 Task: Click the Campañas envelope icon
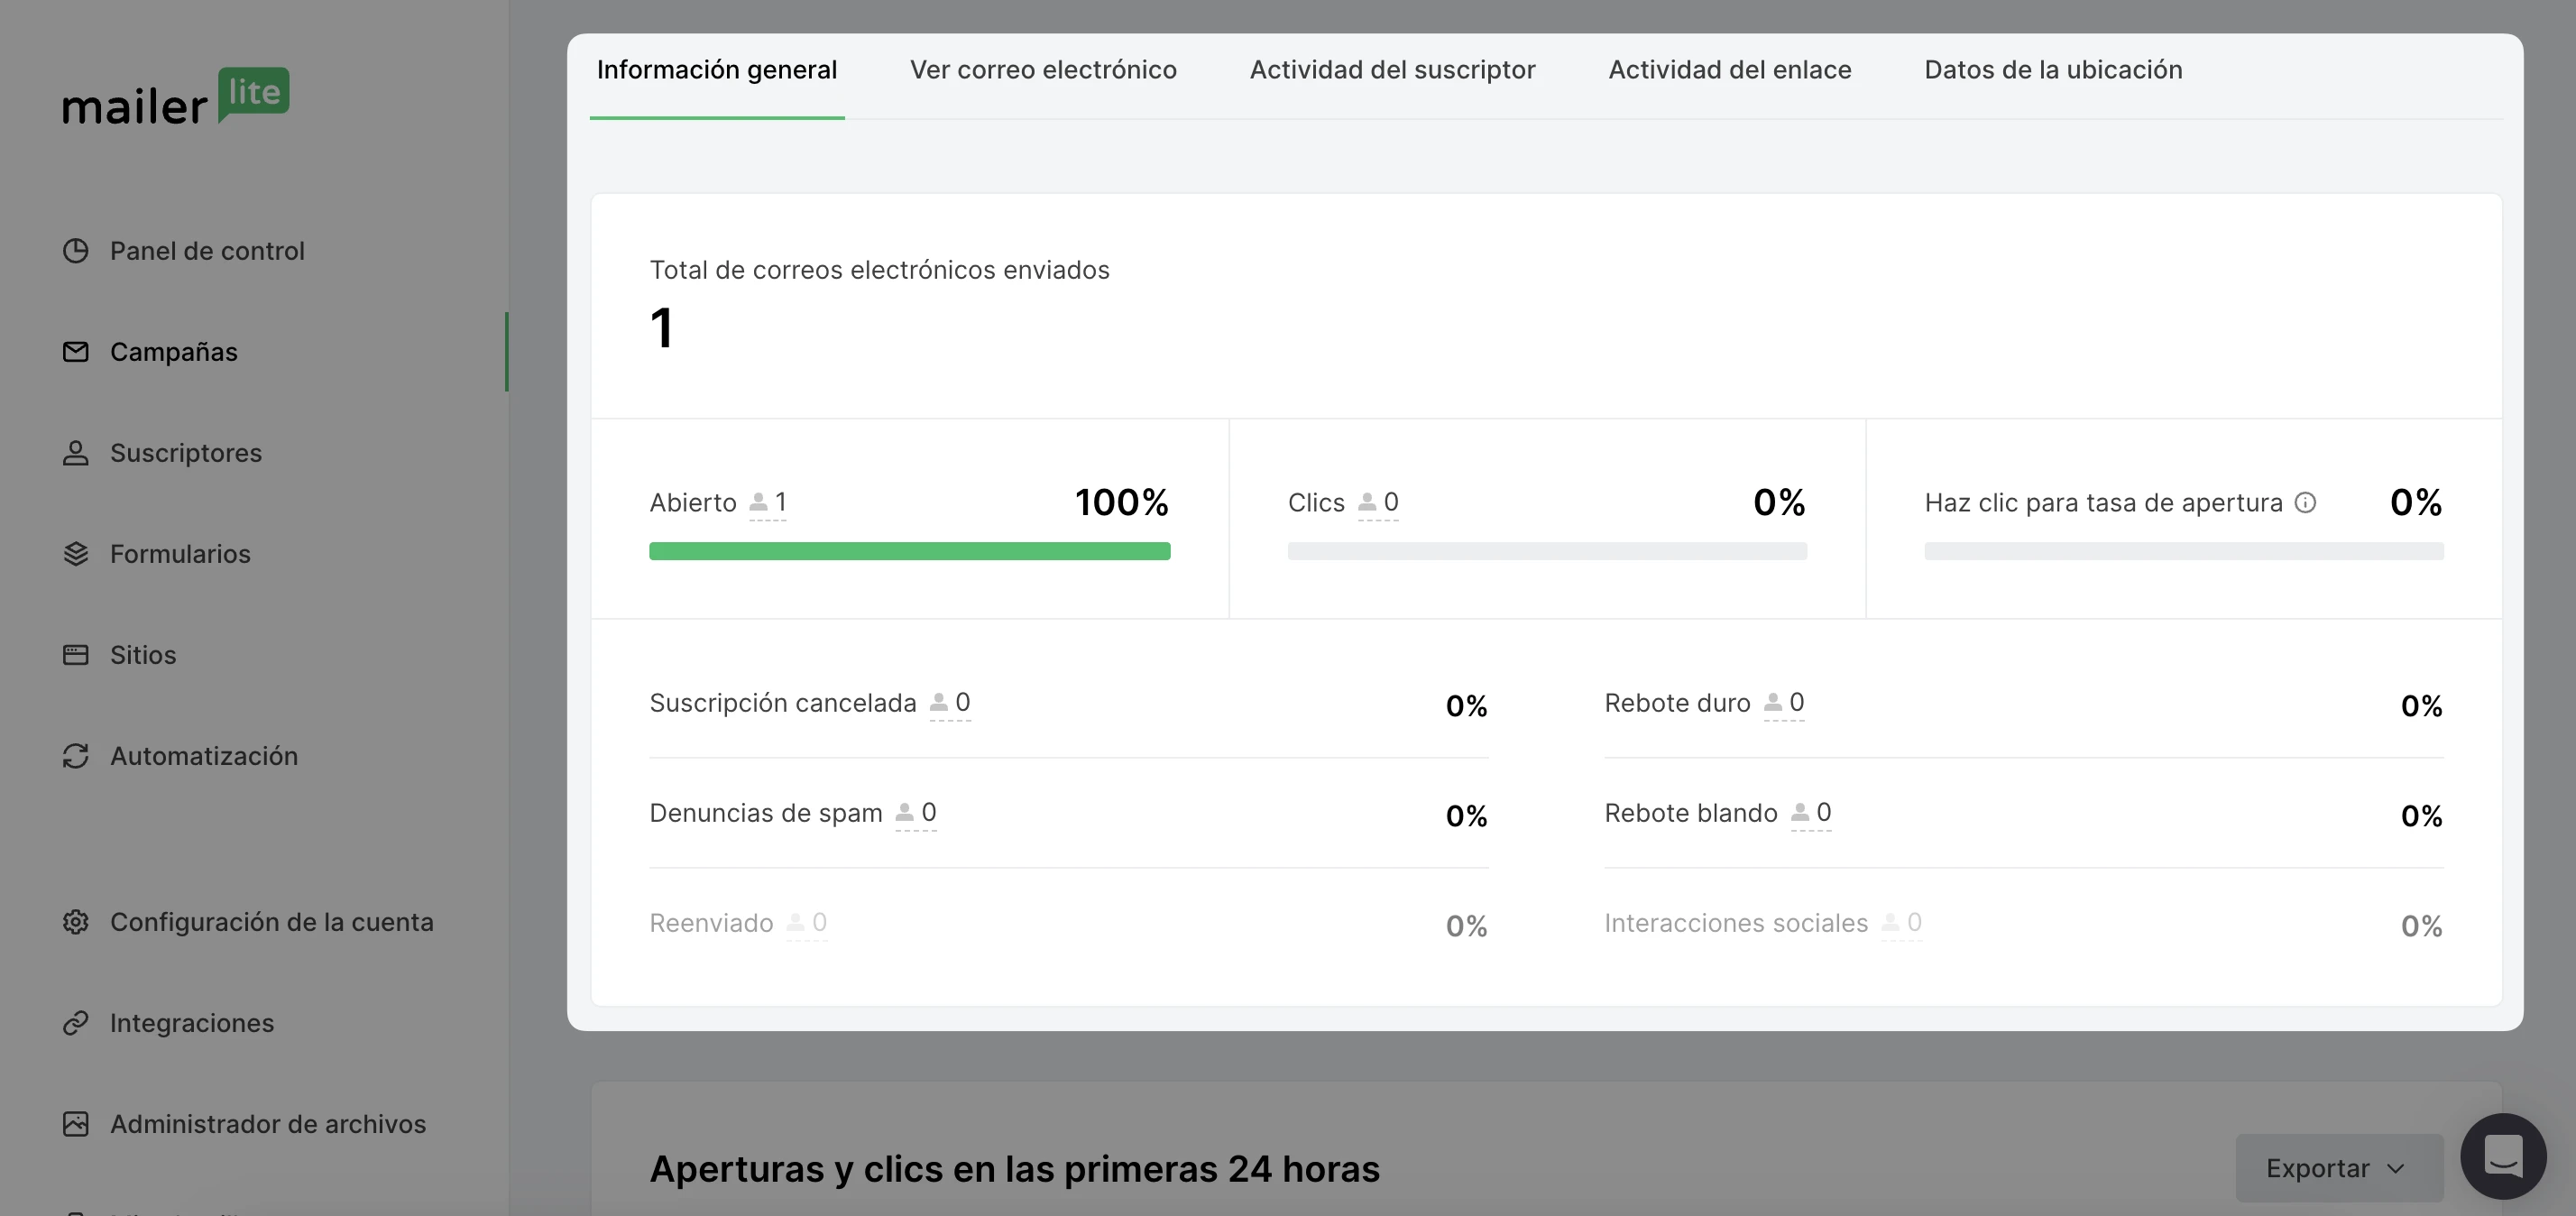pos(76,352)
